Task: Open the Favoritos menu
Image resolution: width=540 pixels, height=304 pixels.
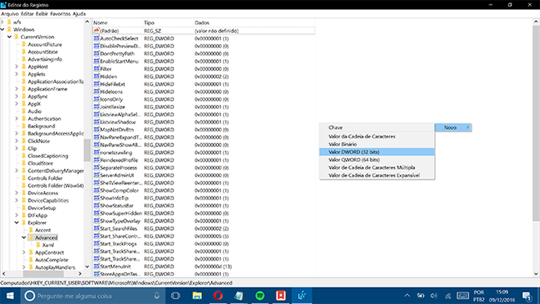Action: (60, 14)
